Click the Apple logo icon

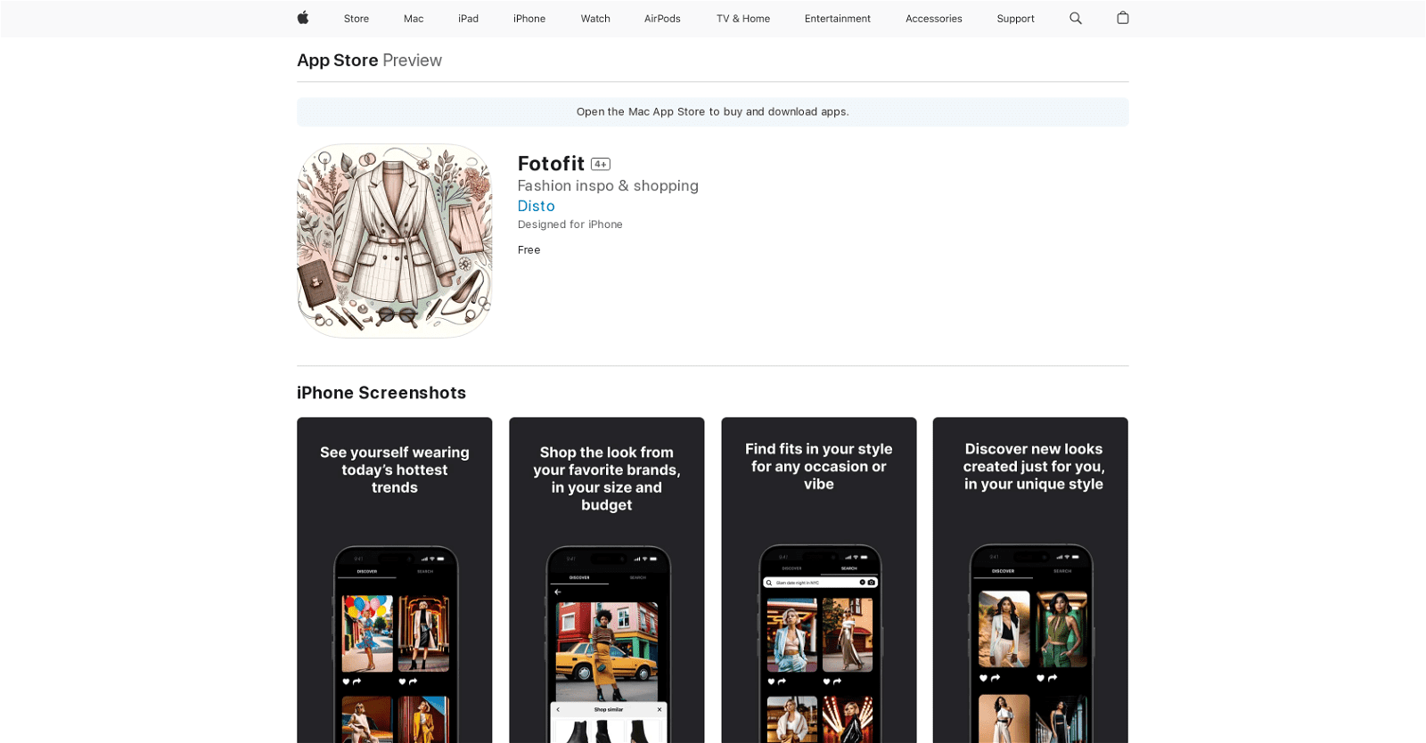click(x=303, y=18)
